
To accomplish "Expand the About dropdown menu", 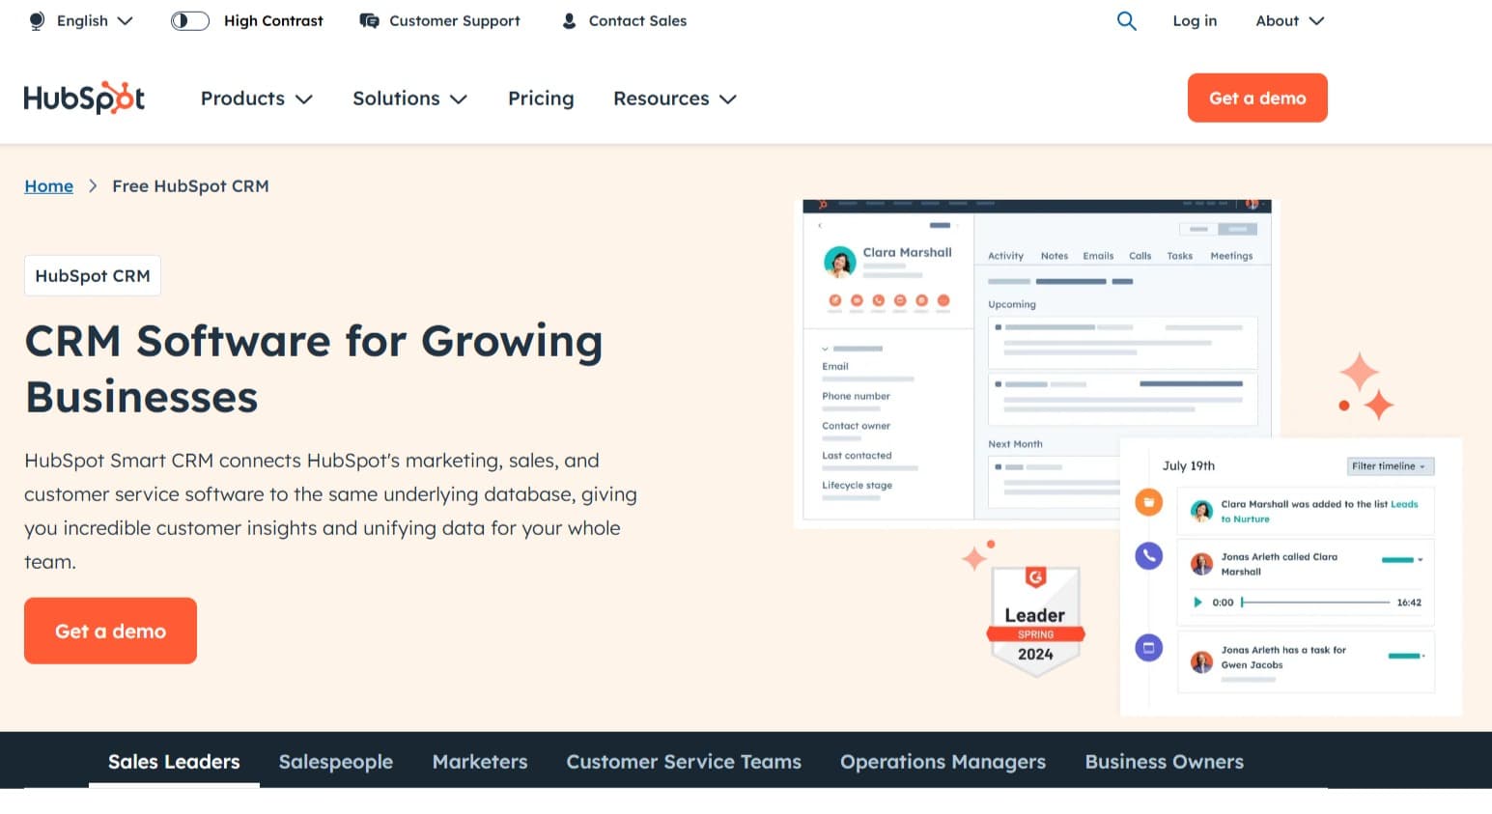I will tap(1289, 21).
